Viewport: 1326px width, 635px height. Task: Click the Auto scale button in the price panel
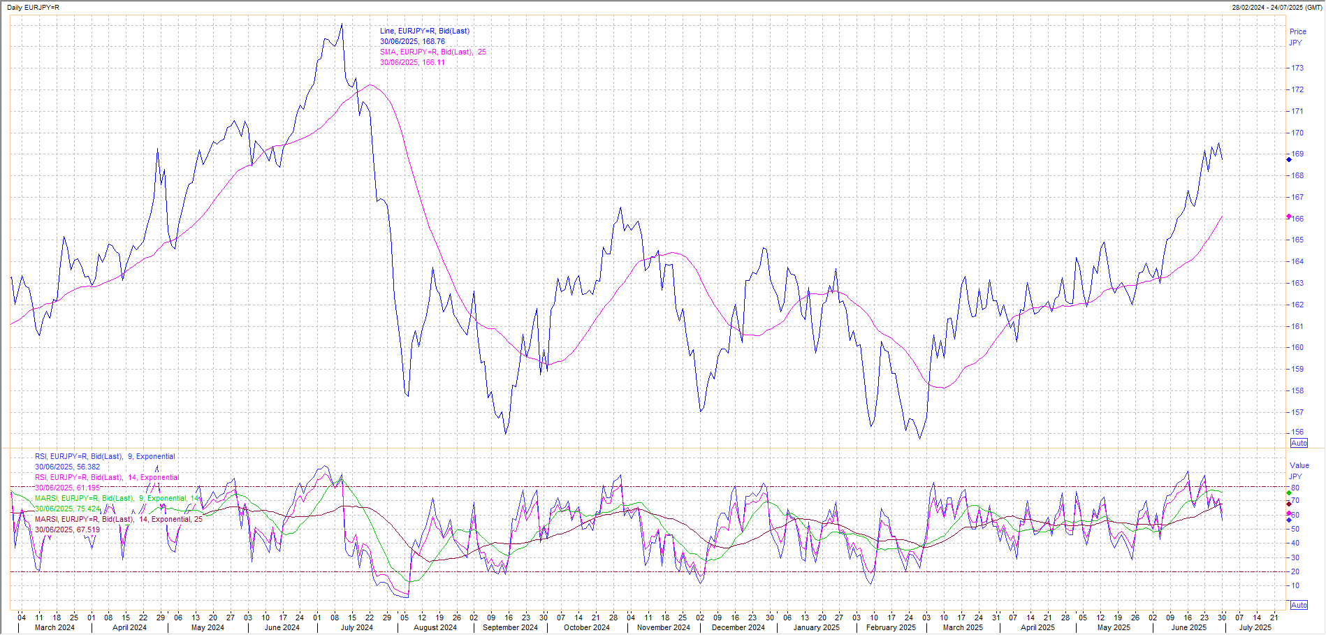(x=1299, y=444)
